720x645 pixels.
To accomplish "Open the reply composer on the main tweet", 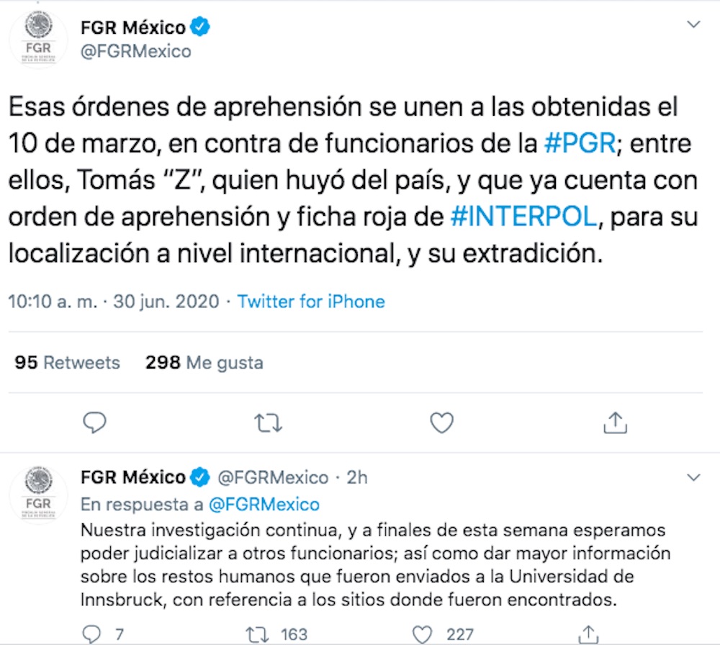I will pyautogui.click(x=95, y=423).
